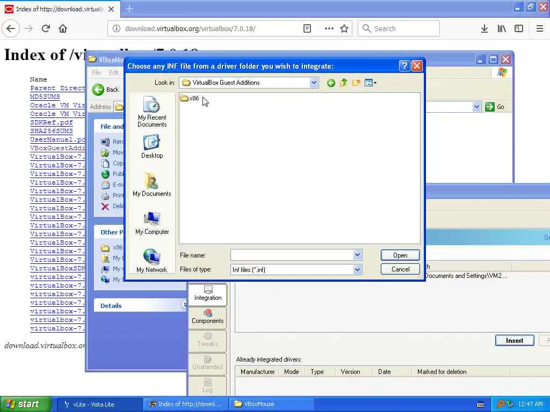Open Firefox library icon
This screenshot has height=412, width=550.
pos(502,28)
